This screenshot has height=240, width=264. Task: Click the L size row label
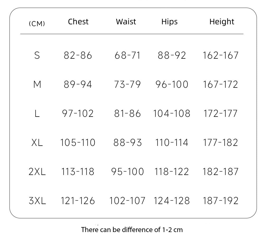[37, 113]
